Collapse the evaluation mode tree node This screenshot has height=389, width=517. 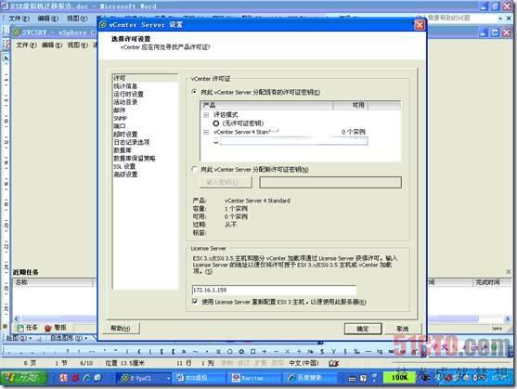pyautogui.click(x=206, y=115)
